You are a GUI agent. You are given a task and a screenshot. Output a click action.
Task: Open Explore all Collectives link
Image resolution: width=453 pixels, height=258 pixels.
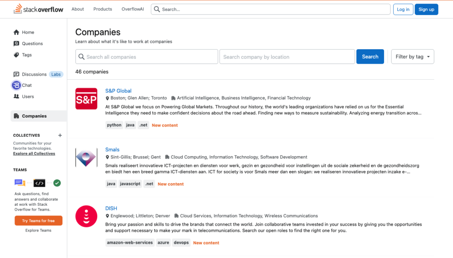pyautogui.click(x=34, y=154)
